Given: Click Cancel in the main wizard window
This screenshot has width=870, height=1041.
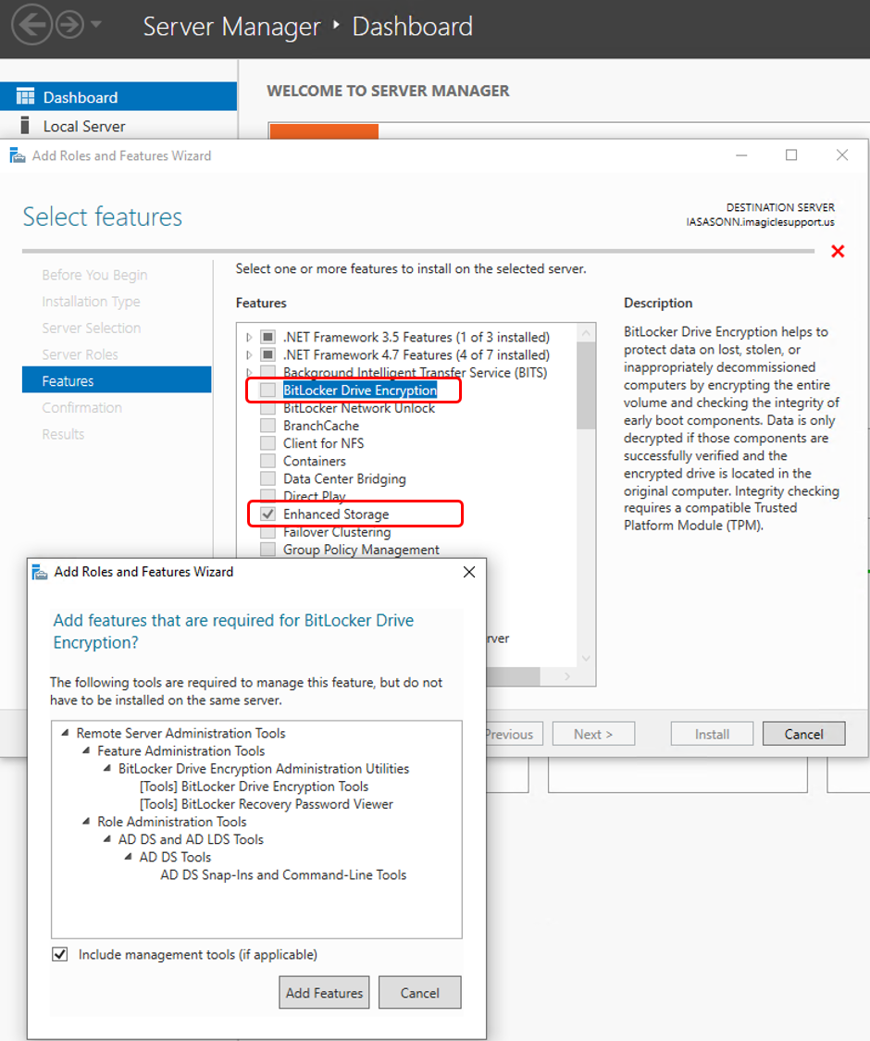Looking at the screenshot, I should pyautogui.click(x=803, y=734).
